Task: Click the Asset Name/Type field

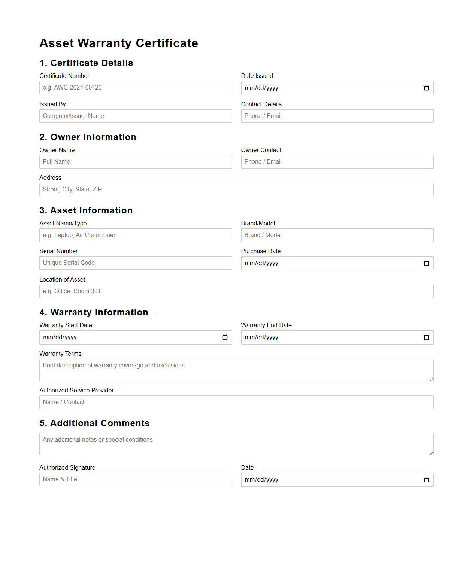Action: coord(136,235)
